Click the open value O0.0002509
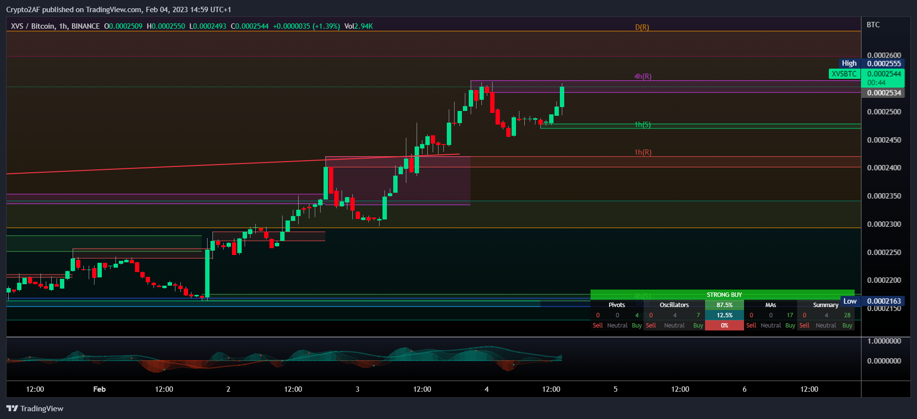Screen dimensions: 917x419 tap(123, 26)
